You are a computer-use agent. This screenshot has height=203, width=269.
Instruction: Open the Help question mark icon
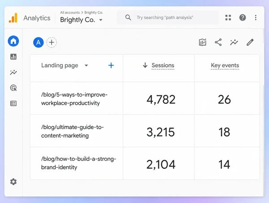click(x=243, y=18)
